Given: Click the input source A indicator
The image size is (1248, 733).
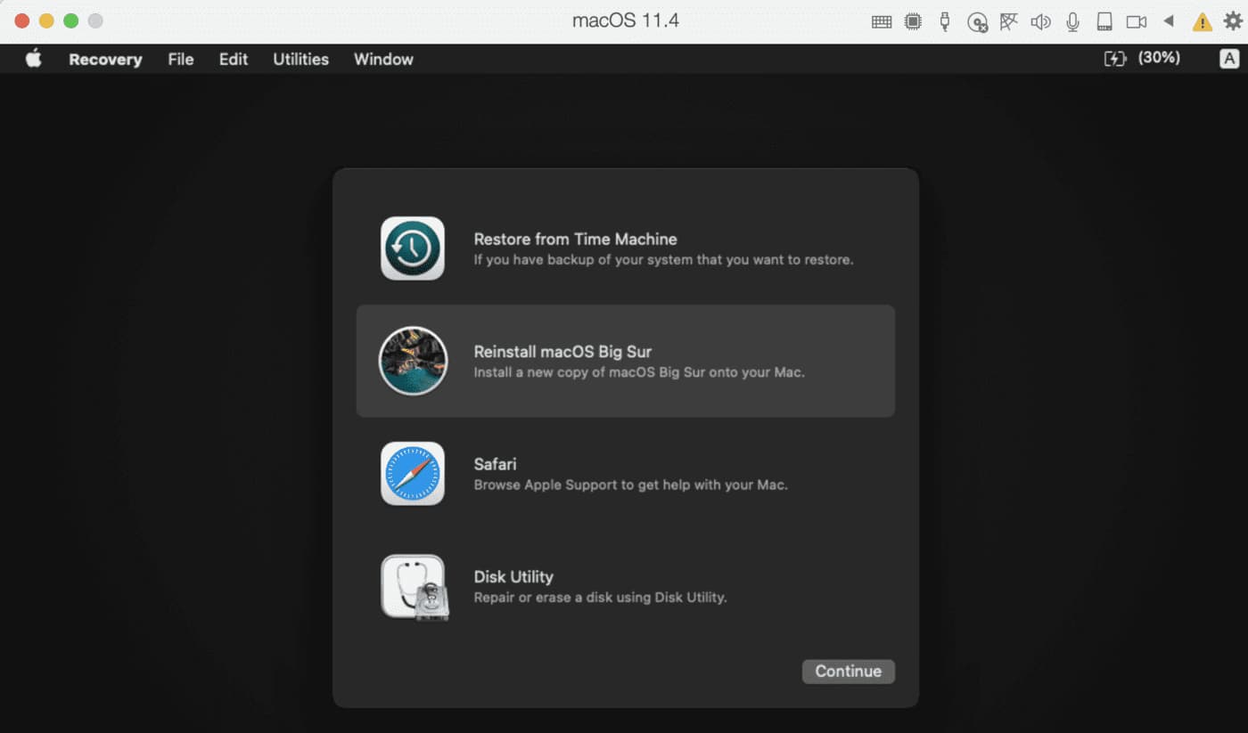Looking at the screenshot, I should 1229,59.
